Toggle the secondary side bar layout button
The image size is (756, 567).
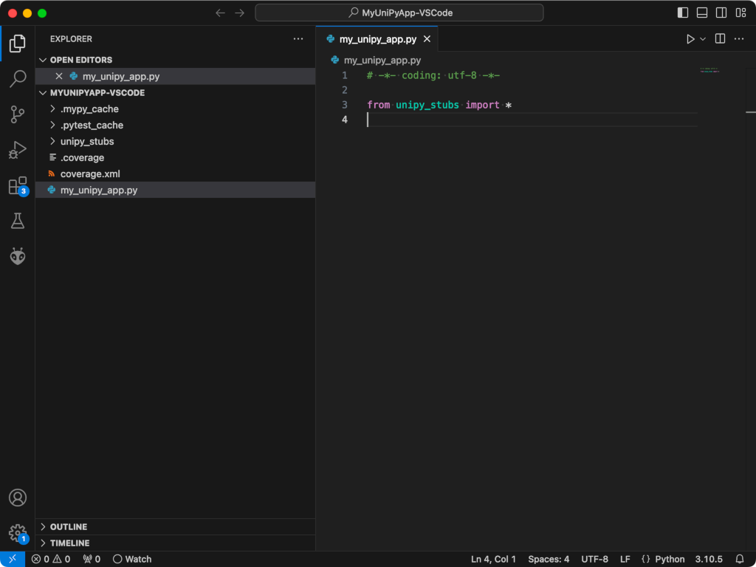[721, 13]
